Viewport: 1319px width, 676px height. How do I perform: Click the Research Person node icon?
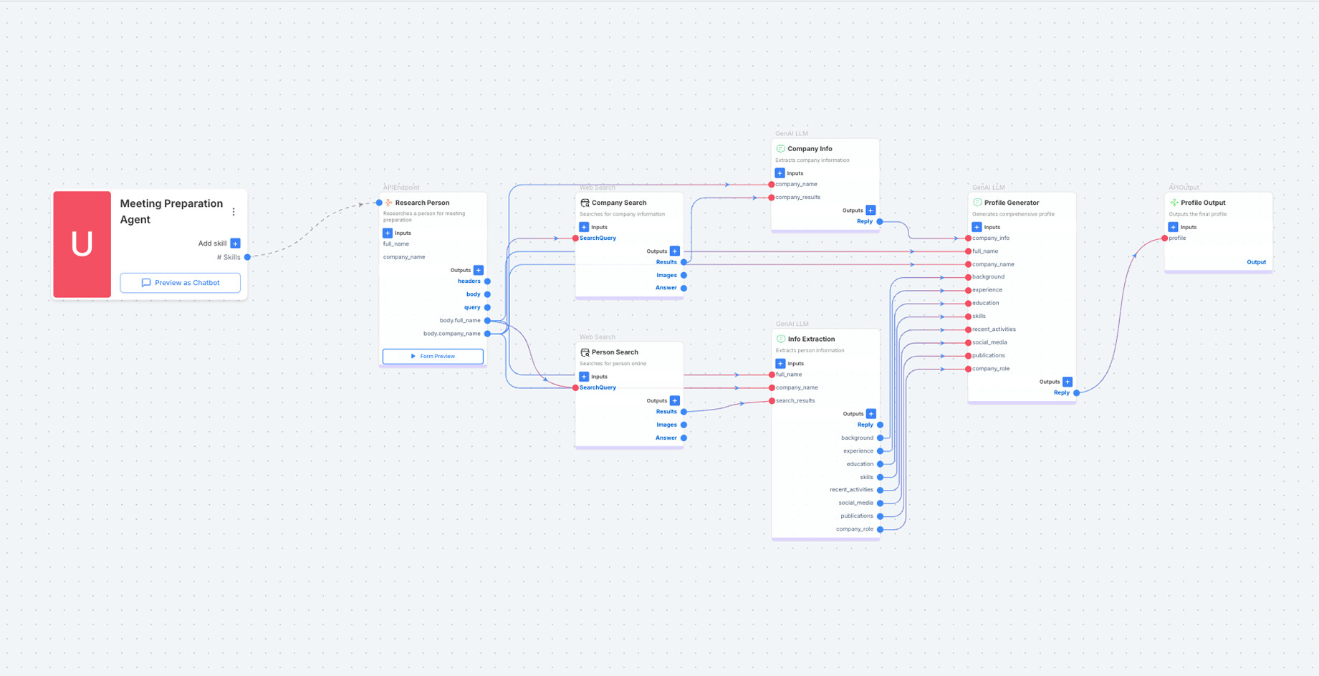388,203
